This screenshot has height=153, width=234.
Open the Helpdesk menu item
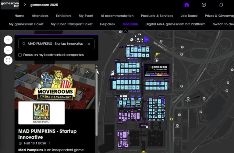[108, 24]
